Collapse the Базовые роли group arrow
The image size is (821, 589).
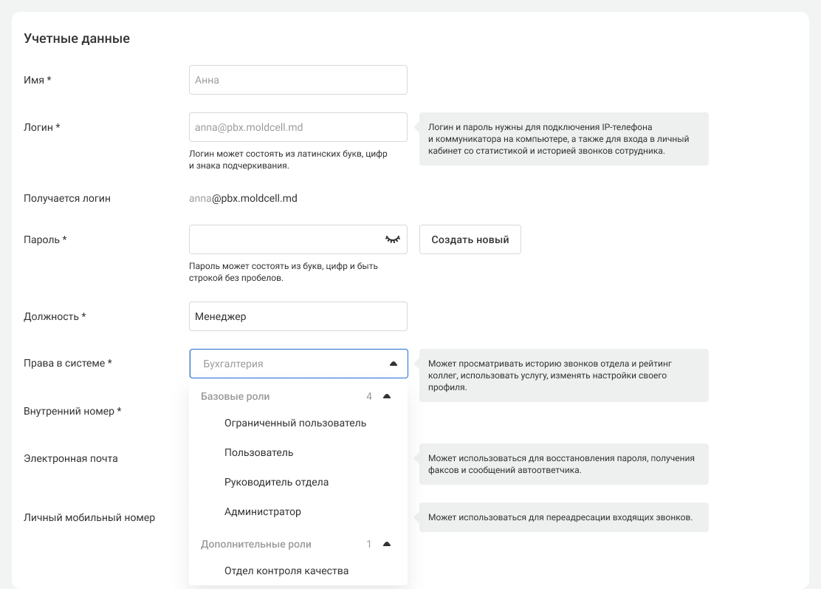point(387,397)
